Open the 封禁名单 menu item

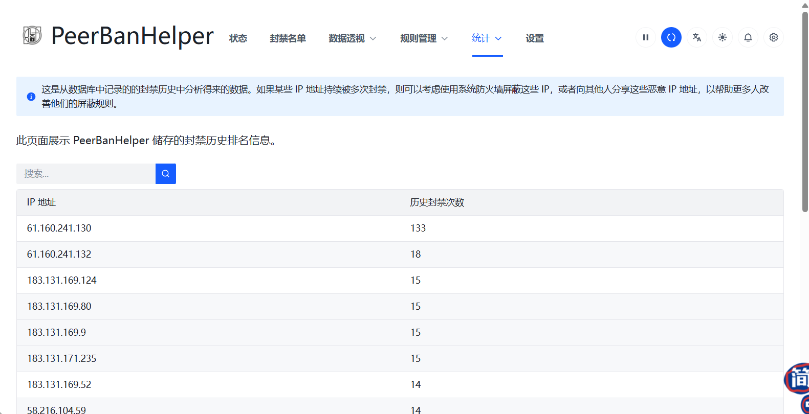click(x=288, y=38)
